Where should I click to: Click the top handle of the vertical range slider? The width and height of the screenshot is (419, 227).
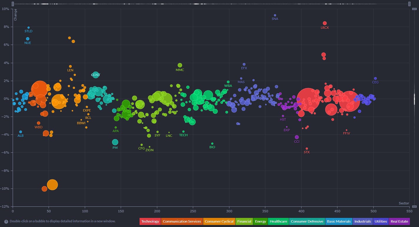pyautogui.click(x=415, y=10)
